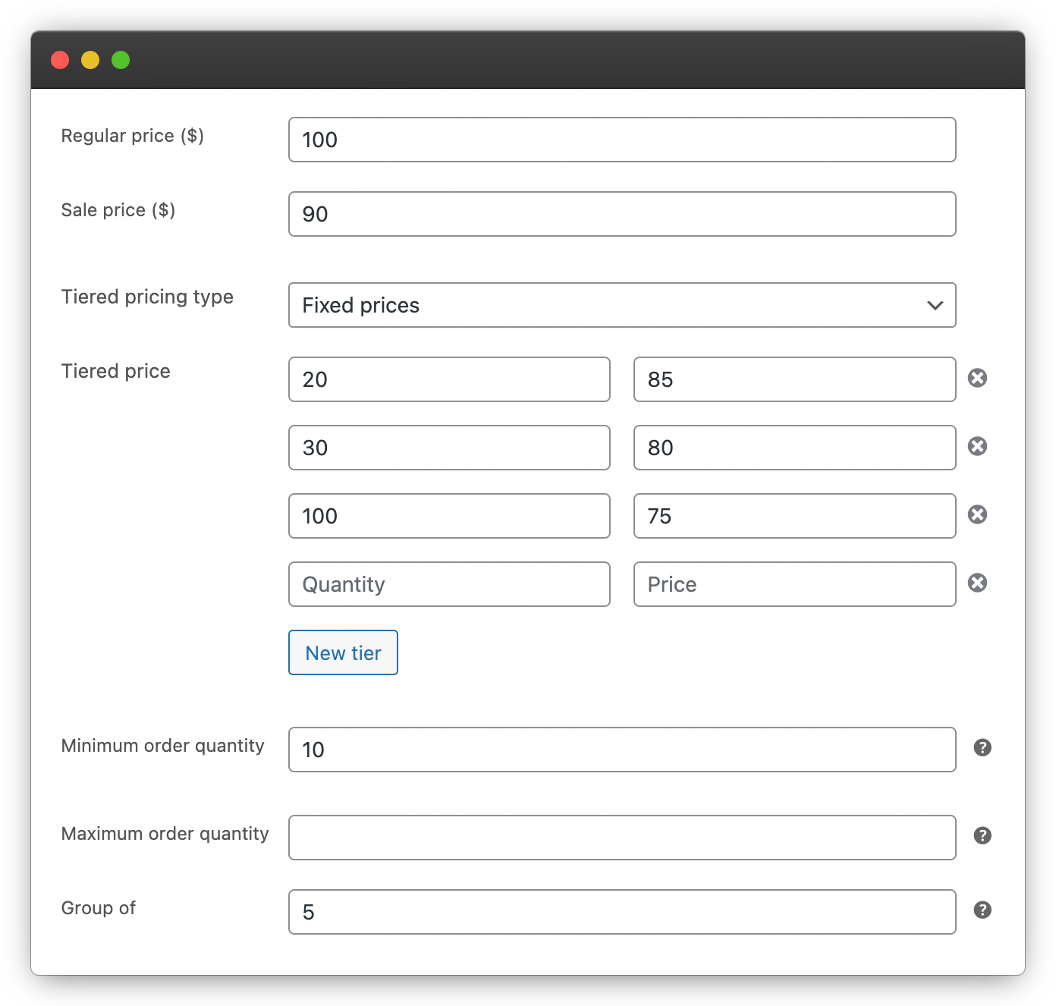Click the empty Price placeholder field
Screen dimensions: 1056x1006
tap(794, 584)
